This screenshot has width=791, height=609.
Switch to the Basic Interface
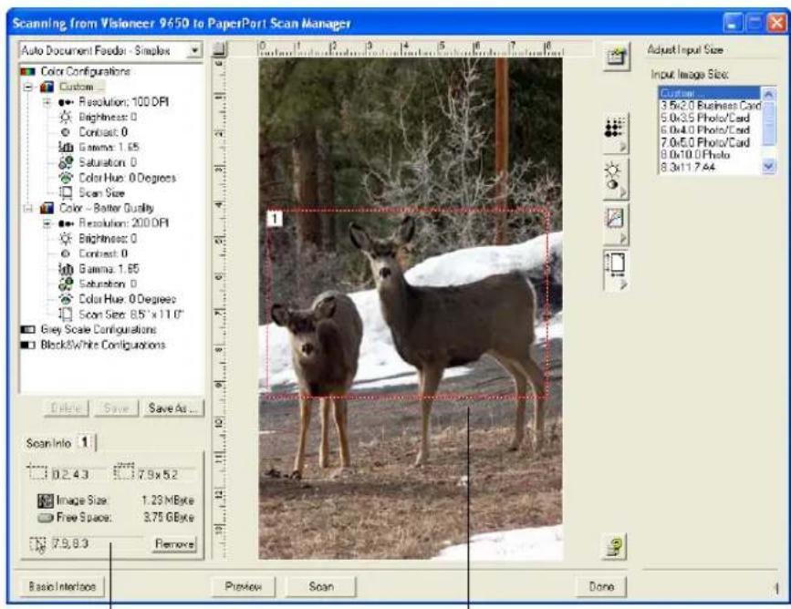[62, 587]
